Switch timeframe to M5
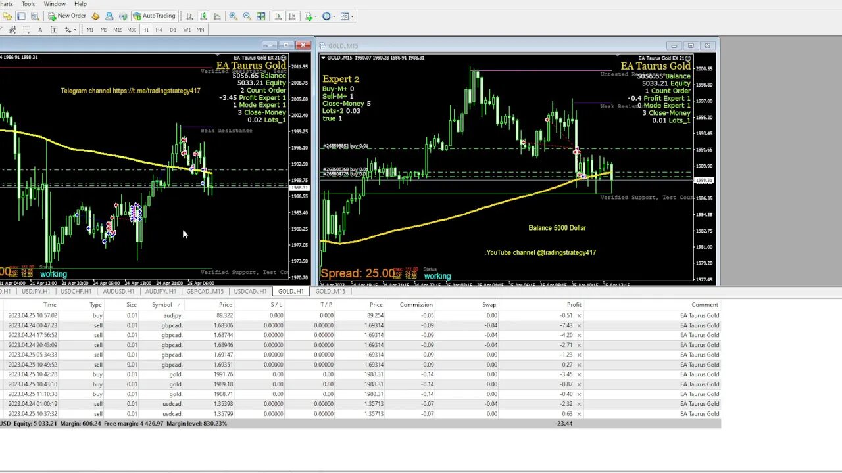The height and width of the screenshot is (473, 842). (104, 30)
